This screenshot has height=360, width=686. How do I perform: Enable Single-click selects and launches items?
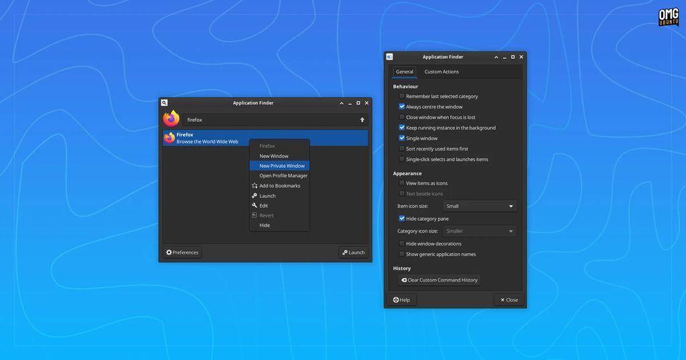pyautogui.click(x=402, y=159)
